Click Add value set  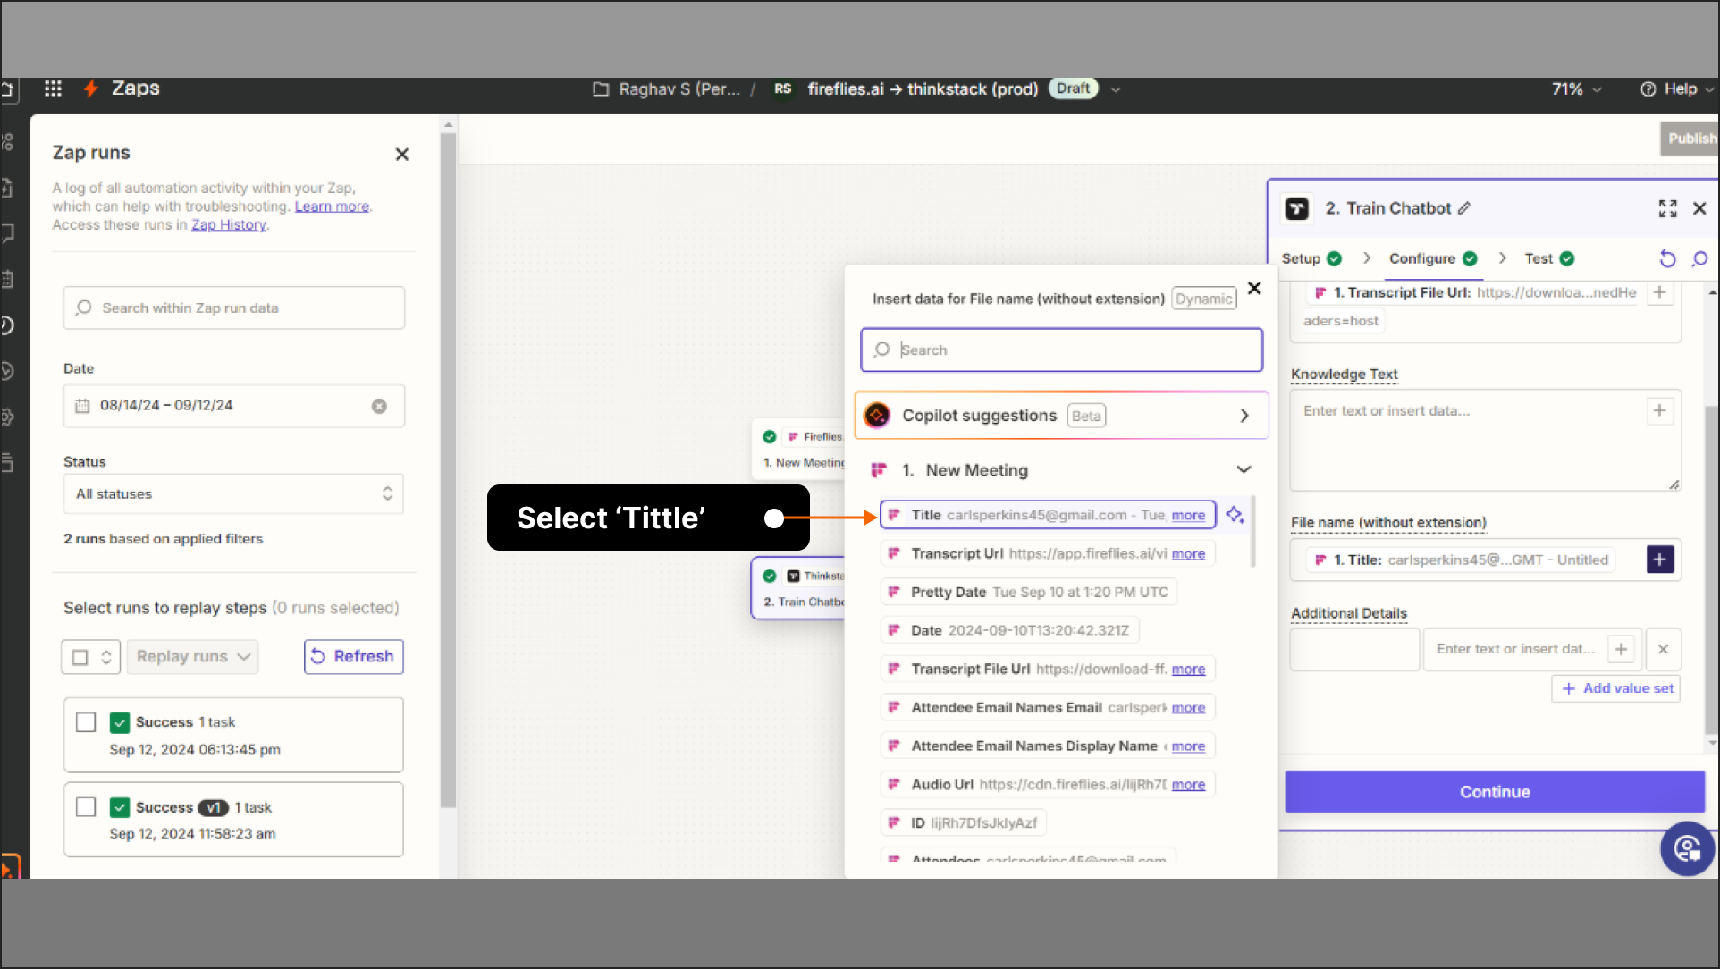coord(1616,688)
